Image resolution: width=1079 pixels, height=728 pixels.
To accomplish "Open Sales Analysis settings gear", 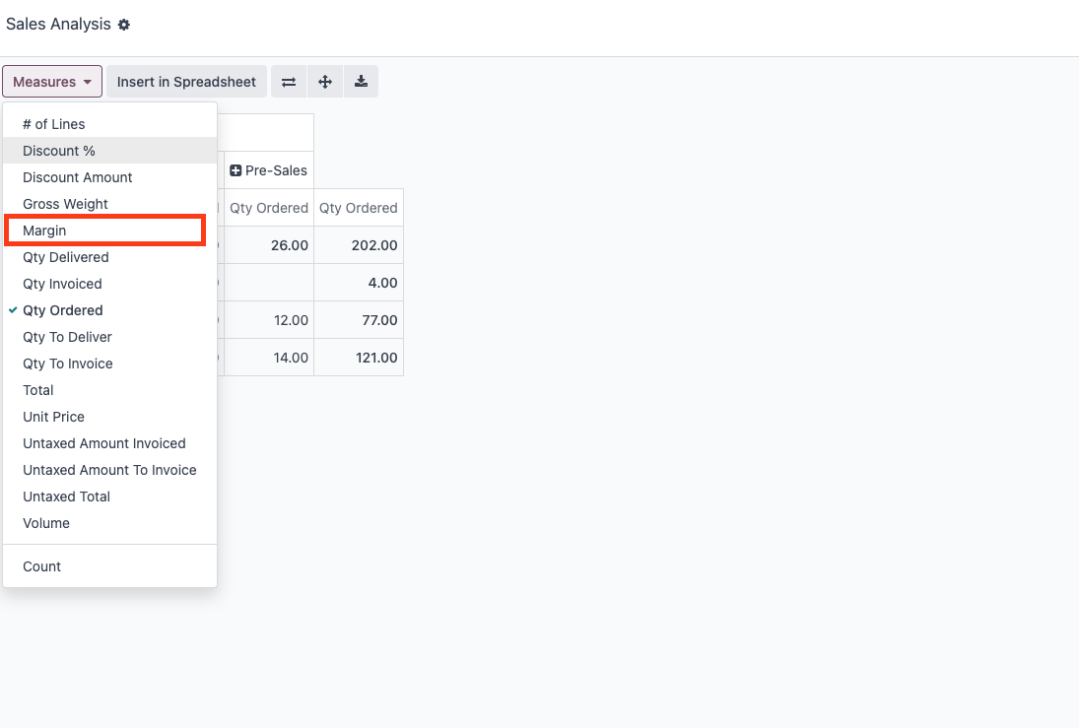I will (x=124, y=25).
